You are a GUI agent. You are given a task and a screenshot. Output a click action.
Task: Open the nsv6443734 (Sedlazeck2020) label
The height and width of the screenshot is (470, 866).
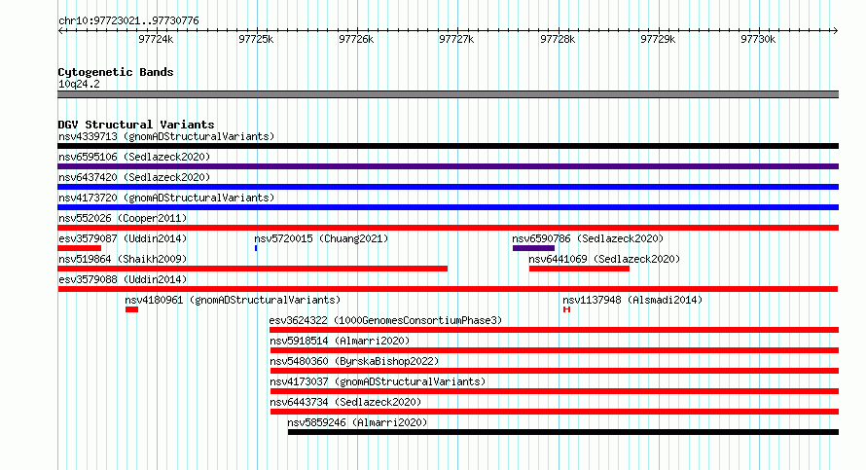coord(345,402)
